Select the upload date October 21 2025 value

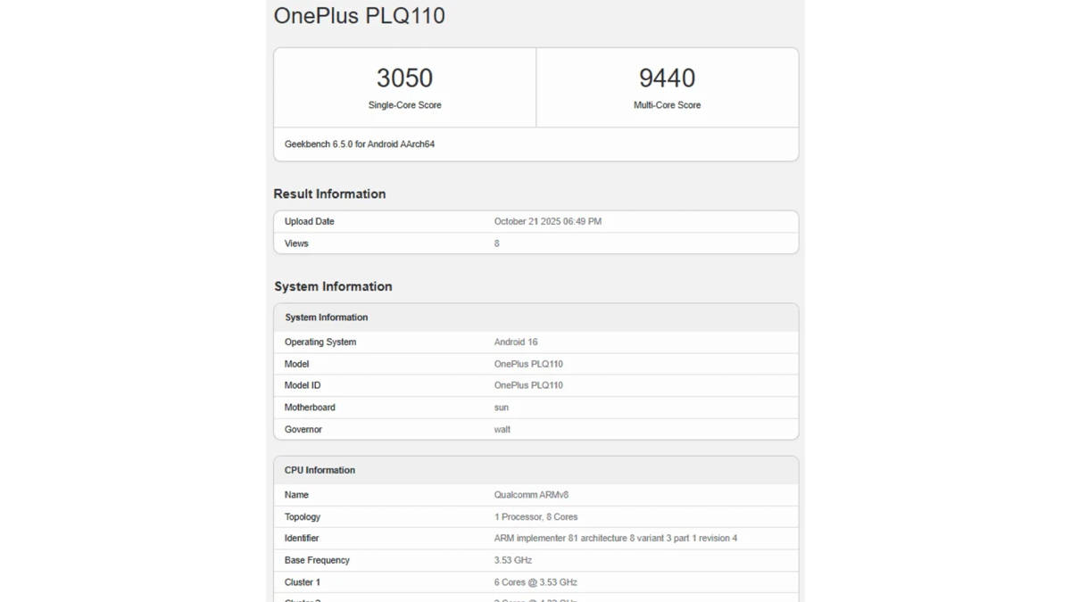point(547,222)
